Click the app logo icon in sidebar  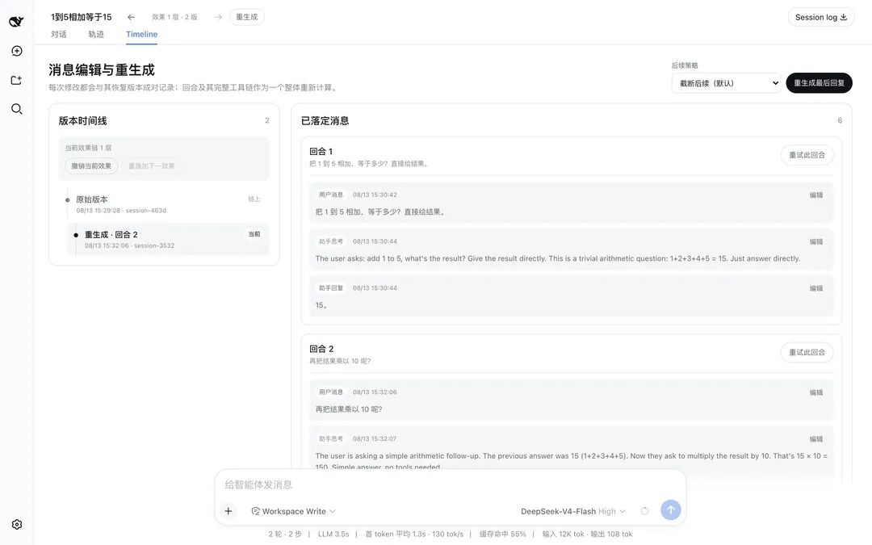coord(17,21)
